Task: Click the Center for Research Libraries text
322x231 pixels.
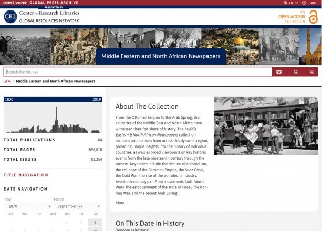Action: pos(49,13)
